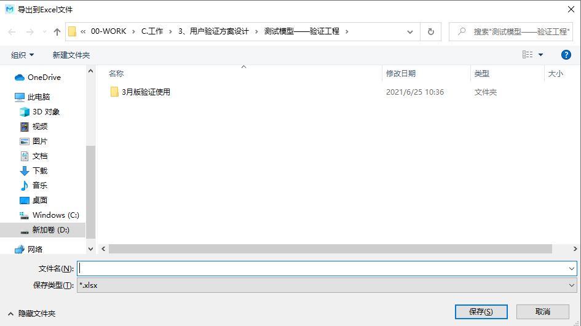Open 文档 folder in sidebar
This screenshot has height=326, width=581.
click(33, 156)
